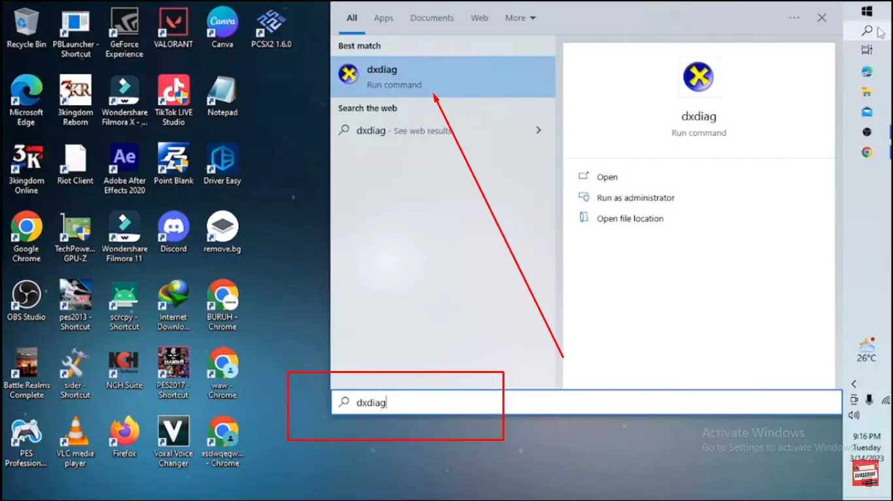This screenshot has width=893, height=501.
Task: Open PES Professional desktop icon
Action: (26, 442)
